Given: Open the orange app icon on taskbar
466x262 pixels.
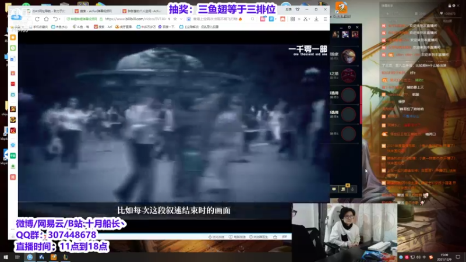Looking at the screenshot, I should (54, 257).
